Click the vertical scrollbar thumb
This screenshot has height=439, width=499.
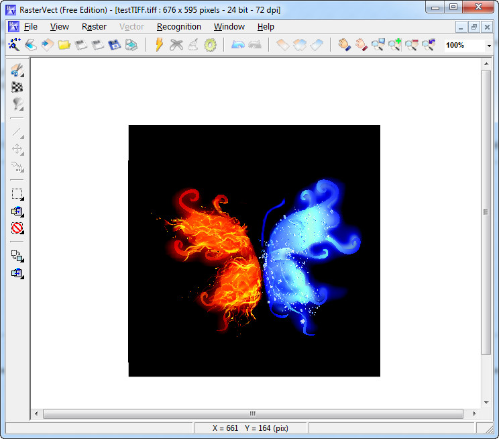tap(486, 212)
